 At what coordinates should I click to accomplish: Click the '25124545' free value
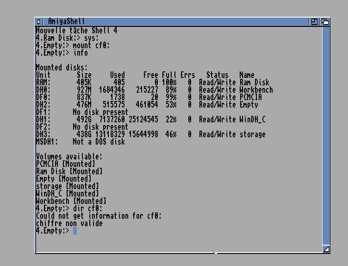coord(143,120)
